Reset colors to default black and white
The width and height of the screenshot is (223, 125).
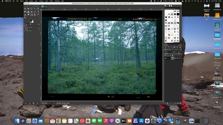(31, 22)
